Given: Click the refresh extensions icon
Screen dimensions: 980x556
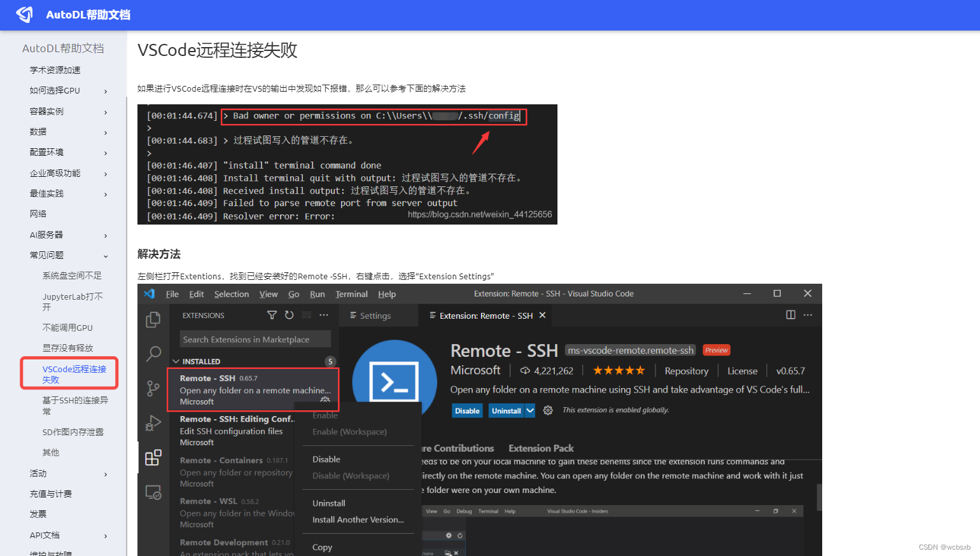Looking at the screenshot, I should pos(289,315).
